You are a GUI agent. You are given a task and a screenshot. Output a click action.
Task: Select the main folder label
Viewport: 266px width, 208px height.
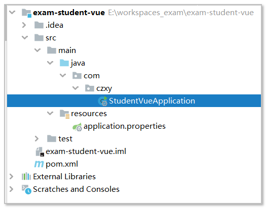tap(67, 50)
